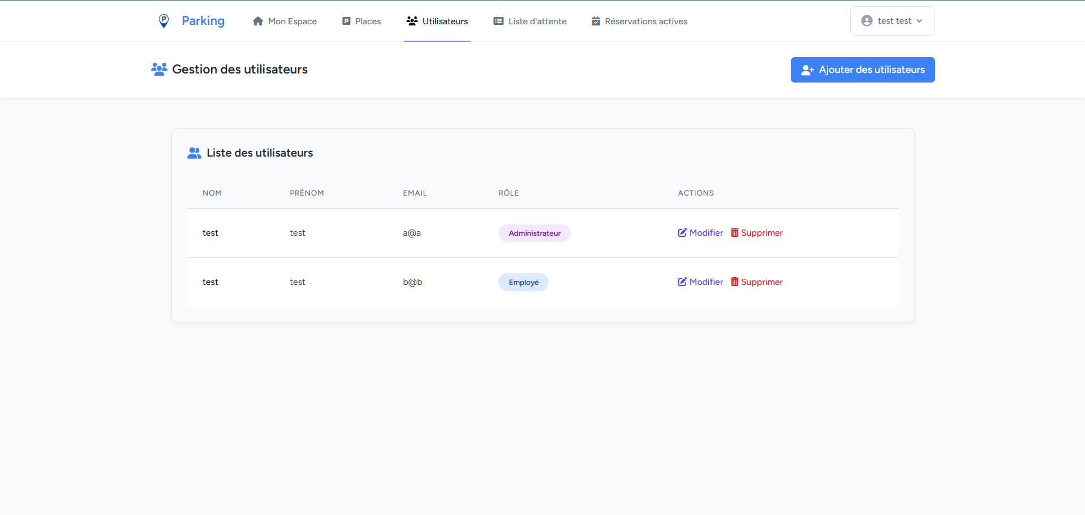Click the edit pencil icon for user b@b
This screenshot has height=515, width=1085.
(x=682, y=282)
